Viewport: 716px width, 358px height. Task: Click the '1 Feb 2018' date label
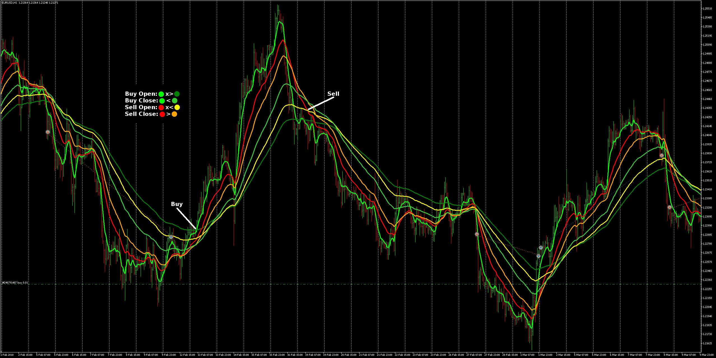point(8,355)
